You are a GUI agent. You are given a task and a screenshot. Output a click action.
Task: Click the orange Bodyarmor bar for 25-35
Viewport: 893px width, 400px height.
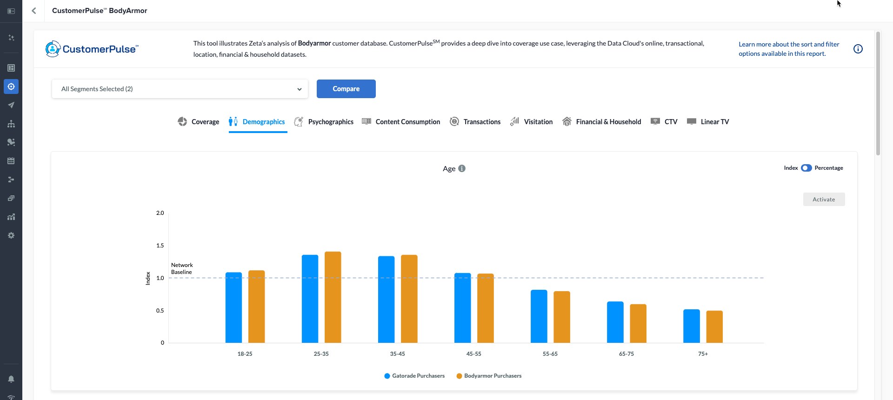click(x=333, y=297)
